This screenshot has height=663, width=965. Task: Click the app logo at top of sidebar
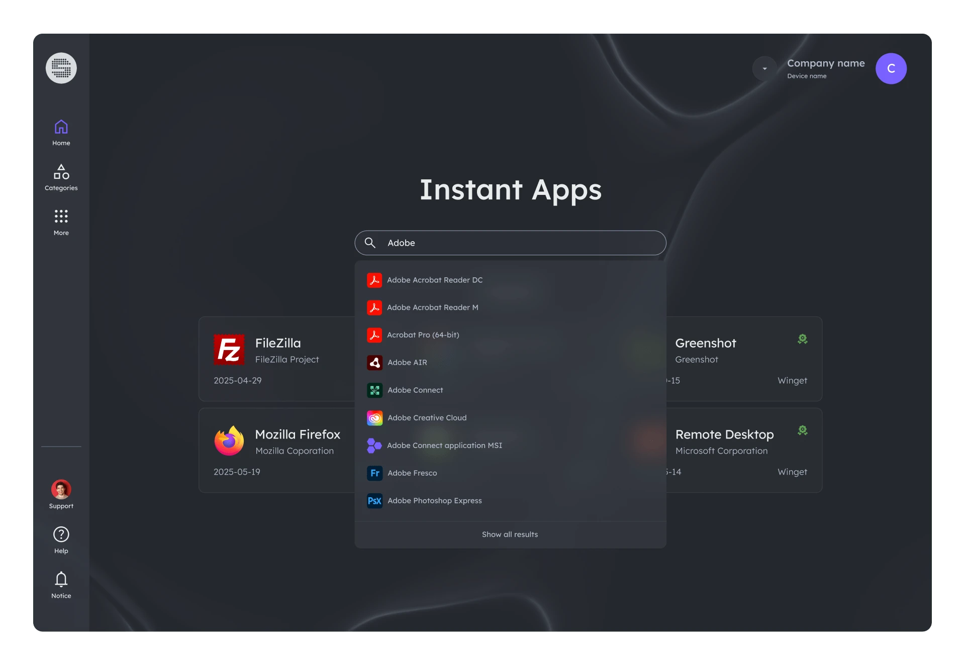pyautogui.click(x=61, y=68)
